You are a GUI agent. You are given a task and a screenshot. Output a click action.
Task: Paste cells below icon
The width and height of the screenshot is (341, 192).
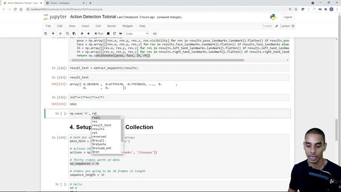pos(74,34)
